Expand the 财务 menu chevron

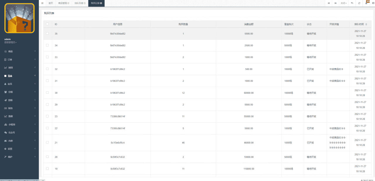(35, 108)
